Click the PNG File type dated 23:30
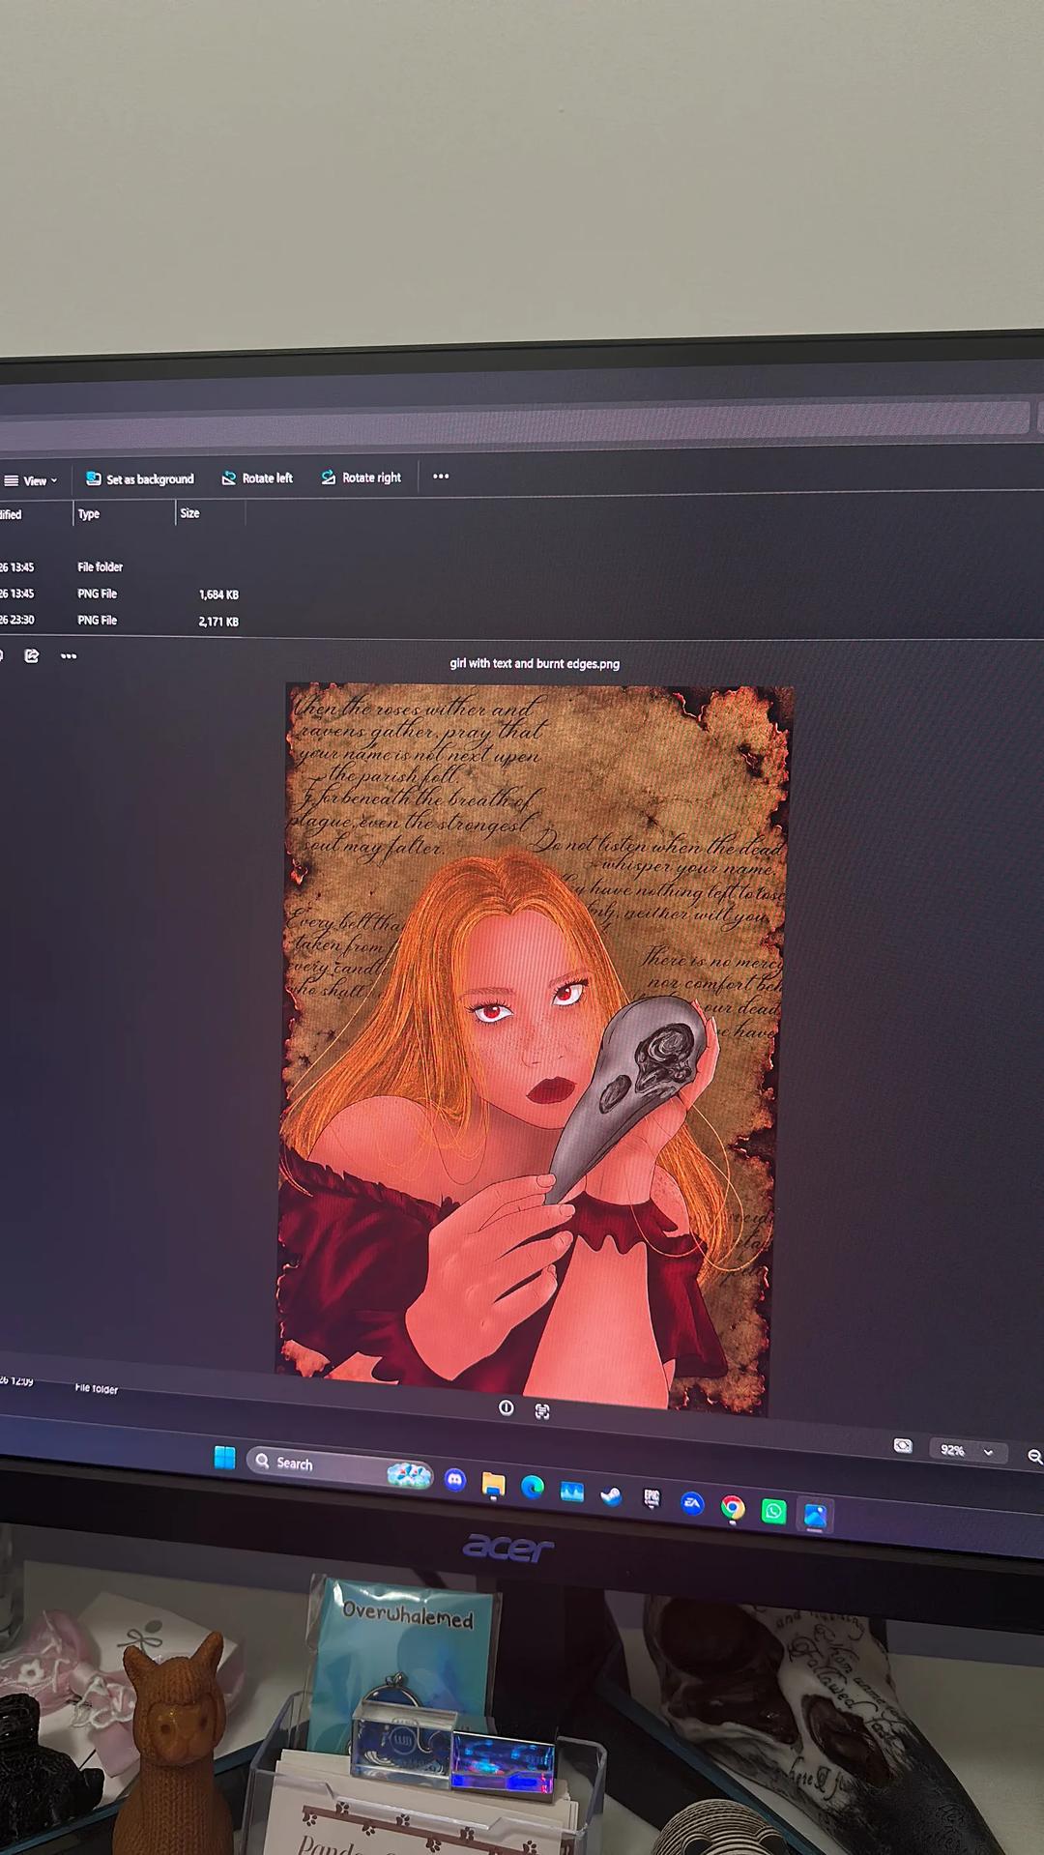The height and width of the screenshot is (1855, 1044). 97,621
